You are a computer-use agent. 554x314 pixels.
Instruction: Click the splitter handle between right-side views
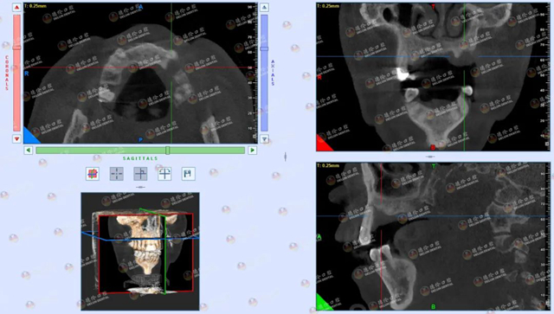[x=430, y=157]
